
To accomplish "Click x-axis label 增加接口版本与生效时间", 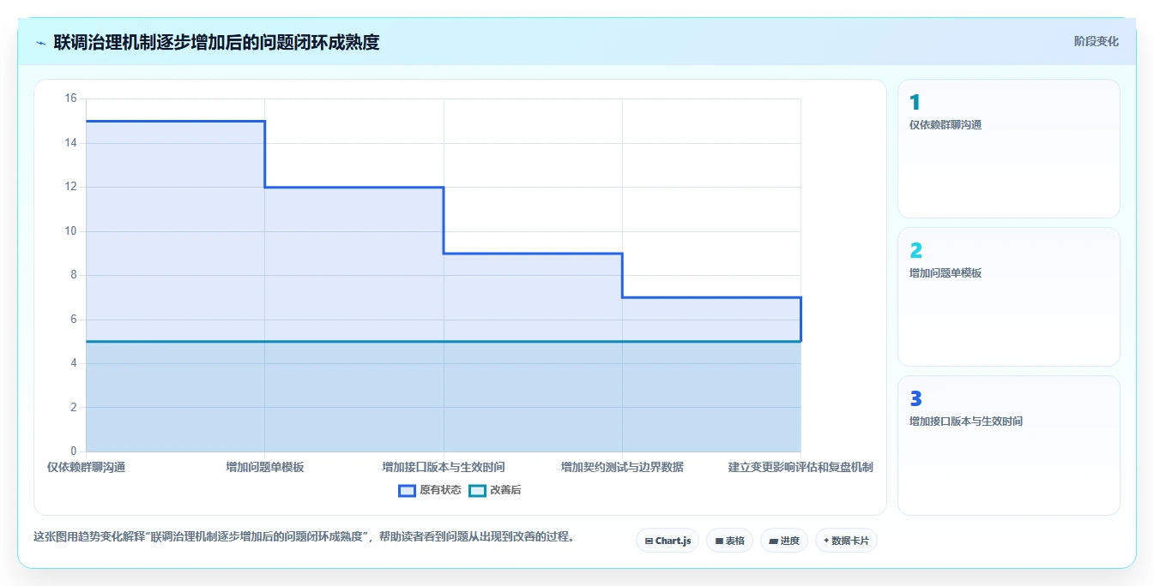I will coord(444,467).
